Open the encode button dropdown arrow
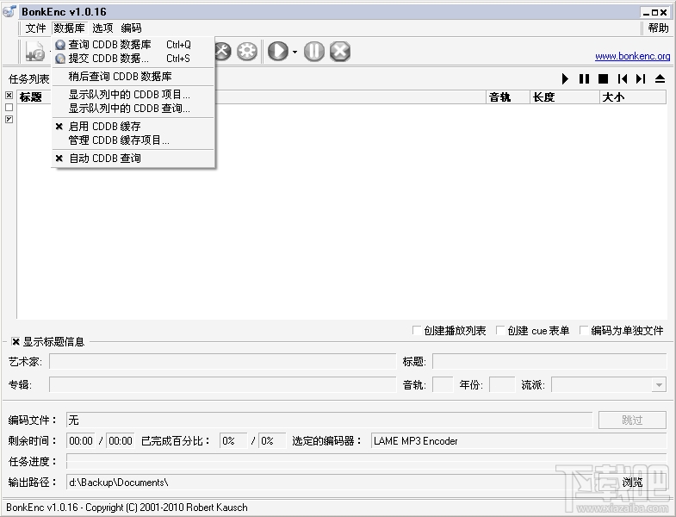Image resolution: width=676 pixels, height=517 pixels. [295, 52]
